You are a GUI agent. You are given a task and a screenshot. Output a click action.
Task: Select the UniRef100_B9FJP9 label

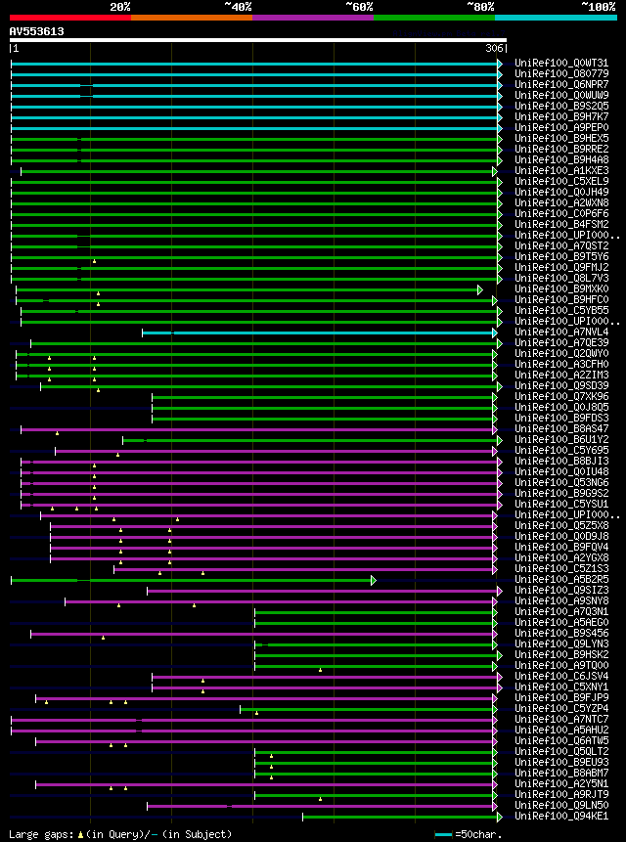[561, 697]
